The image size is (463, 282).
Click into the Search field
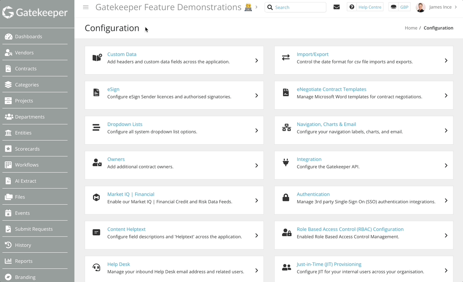click(x=295, y=7)
